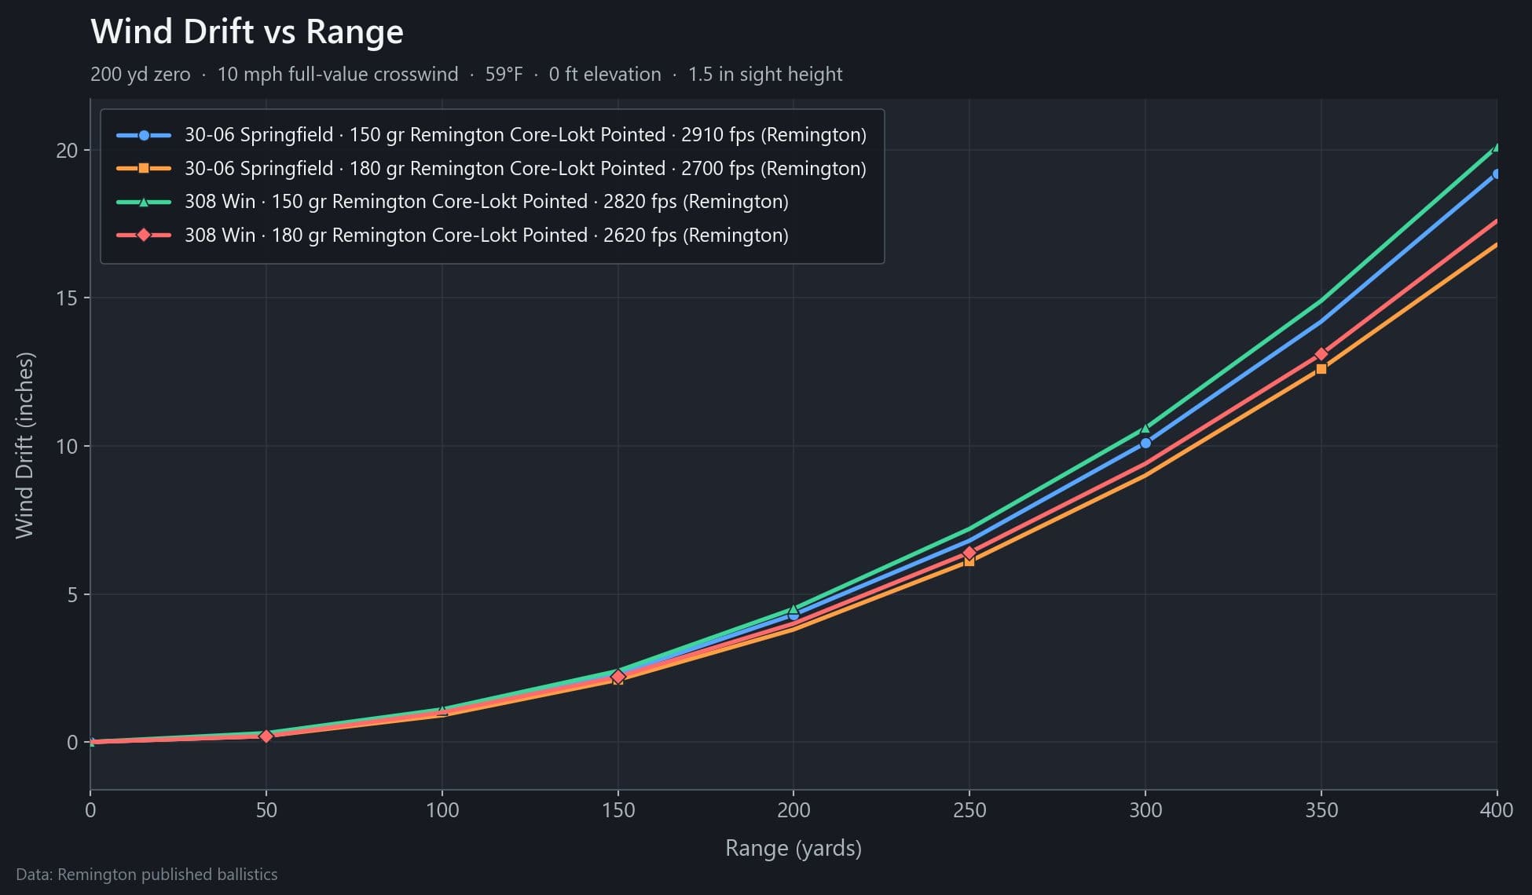
Task: Click the 10 tick label on drift axis
Action: (67, 446)
